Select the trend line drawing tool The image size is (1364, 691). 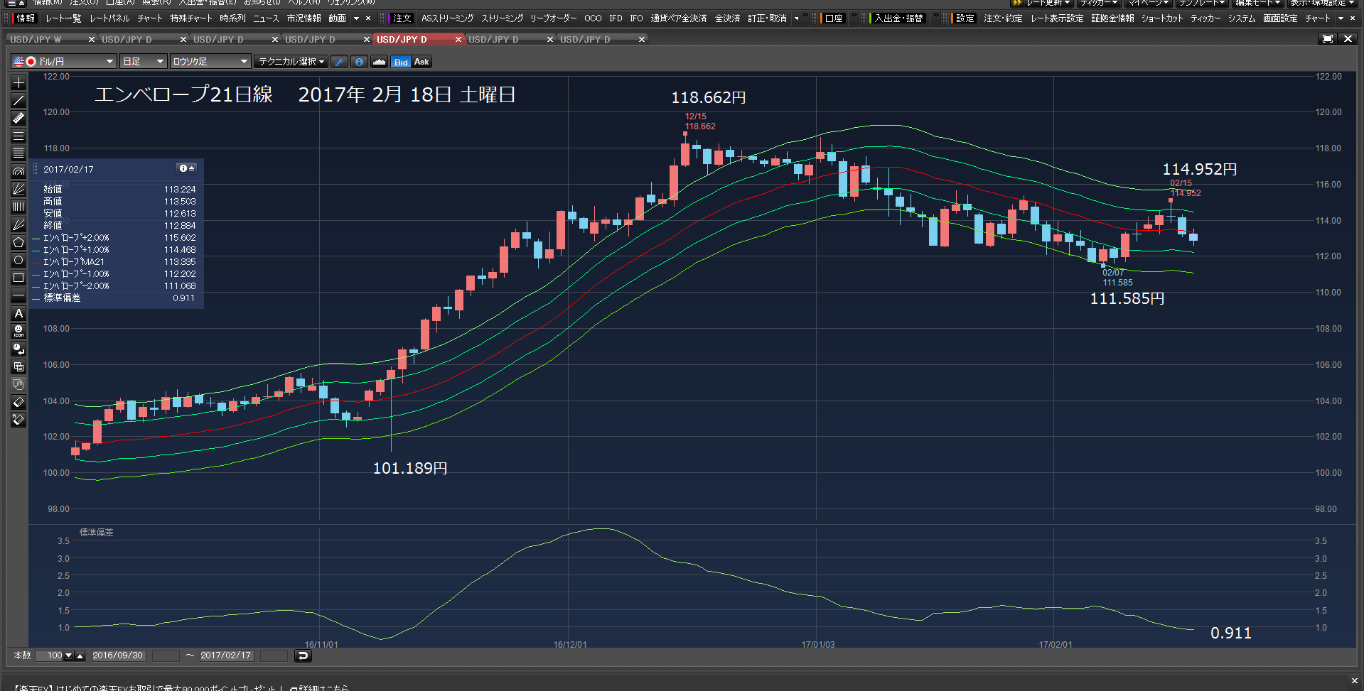(x=18, y=100)
